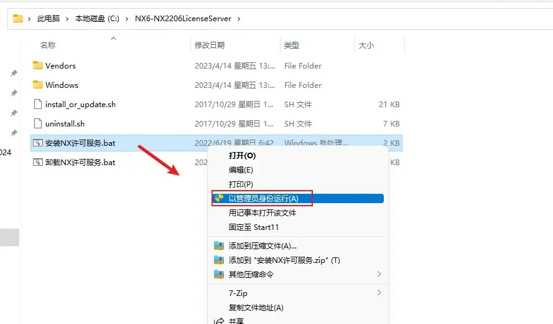Click Vendors row's File Folder type cell

coord(303,65)
